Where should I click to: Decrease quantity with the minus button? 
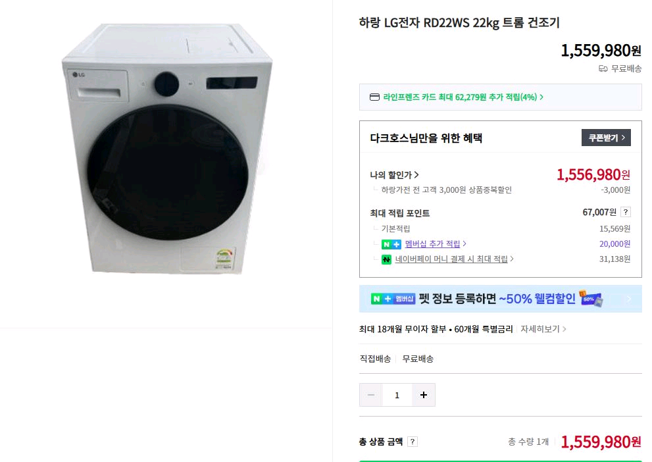[x=371, y=395]
